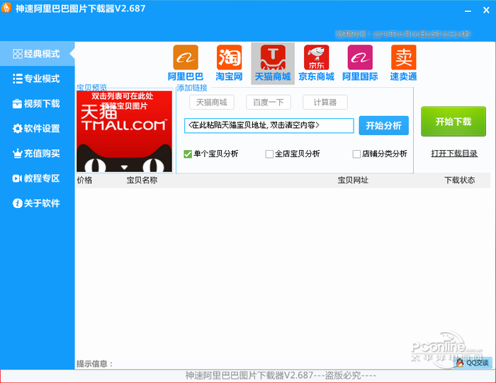Image resolution: width=496 pixels, height=383 pixels.
Task: Click 开始分析 button
Action: pyautogui.click(x=384, y=125)
